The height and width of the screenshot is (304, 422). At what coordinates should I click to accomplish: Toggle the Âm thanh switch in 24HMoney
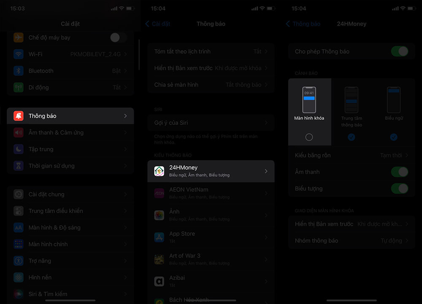point(400,172)
